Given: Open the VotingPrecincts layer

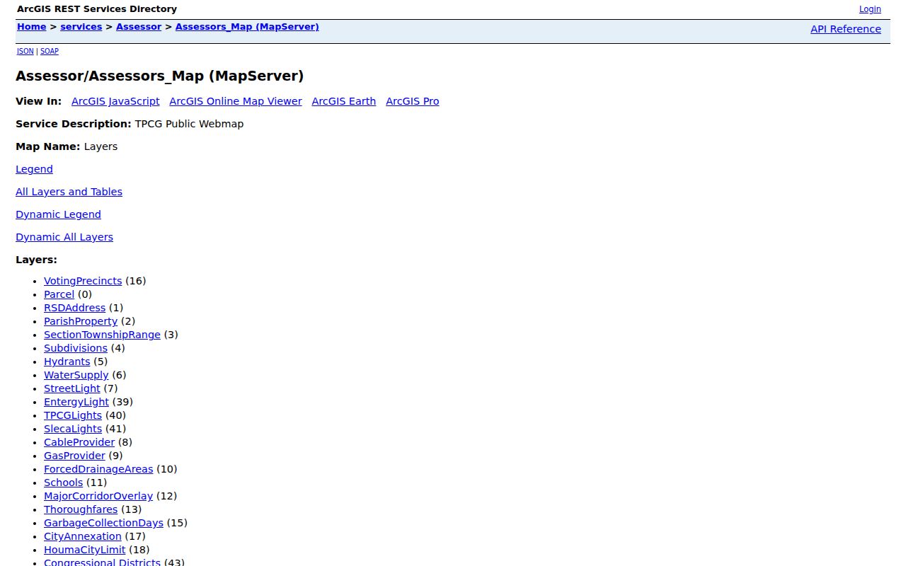Looking at the screenshot, I should pyautogui.click(x=83, y=281).
